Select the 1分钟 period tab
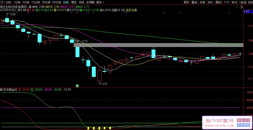 (x=16, y=2)
